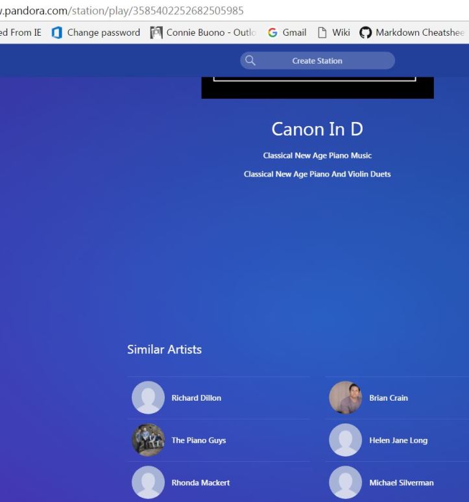Click the GitHub icon for Markdown Cheatsheet
The width and height of the screenshot is (469, 502).
366,32
